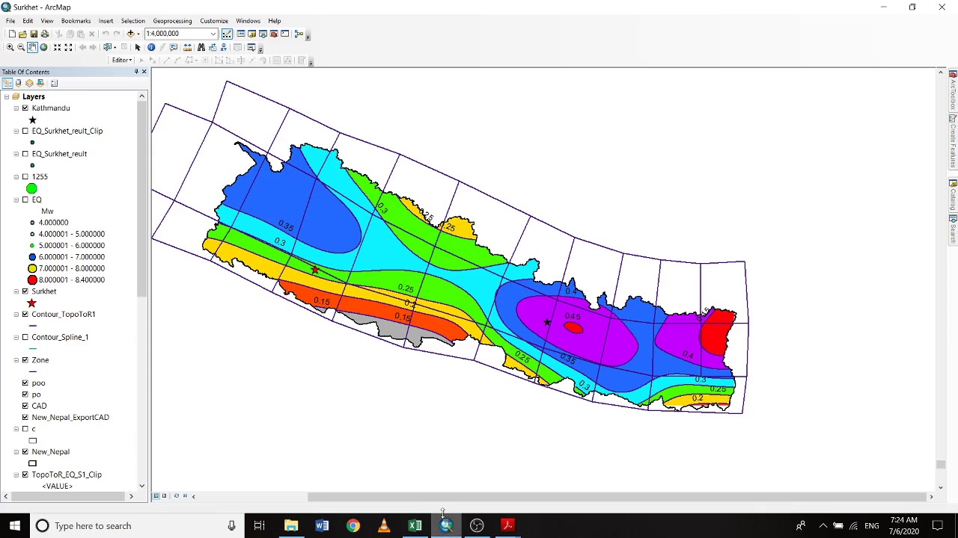The height and width of the screenshot is (538, 958).
Task: Toggle the Editor Toolbar icon
Action: tap(227, 34)
